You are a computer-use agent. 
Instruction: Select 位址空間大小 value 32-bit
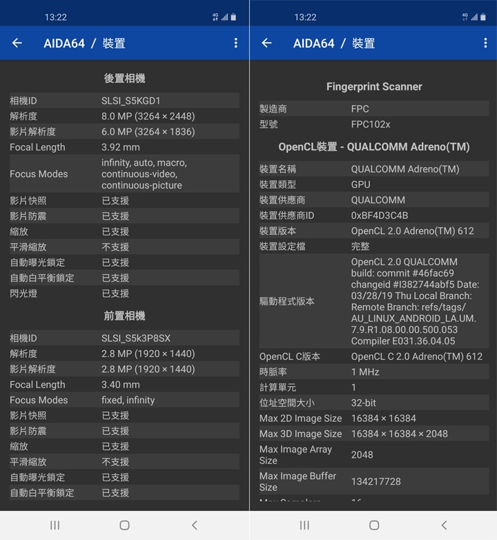[363, 403]
